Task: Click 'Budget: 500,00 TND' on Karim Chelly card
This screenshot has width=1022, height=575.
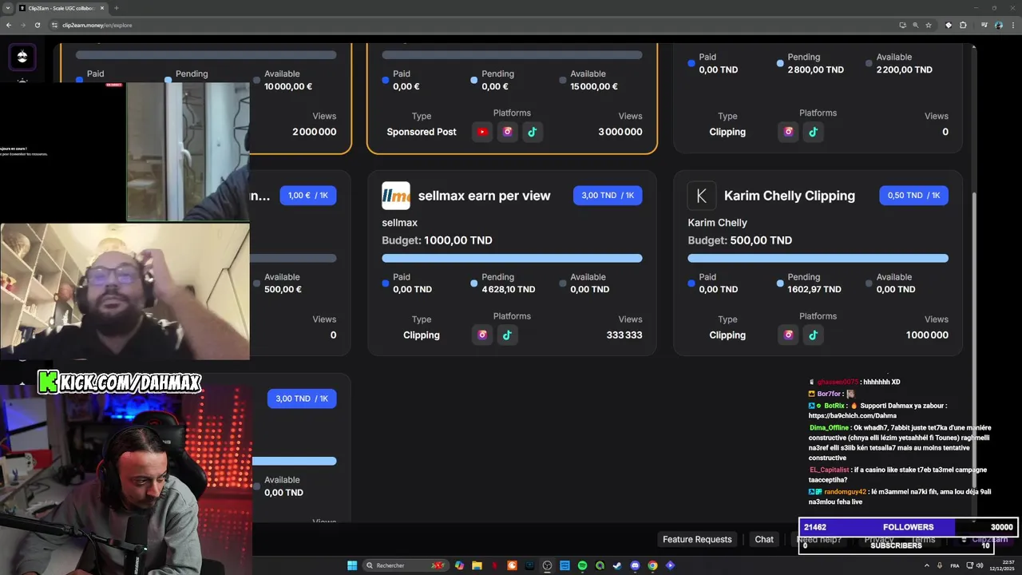Action: coord(740,240)
